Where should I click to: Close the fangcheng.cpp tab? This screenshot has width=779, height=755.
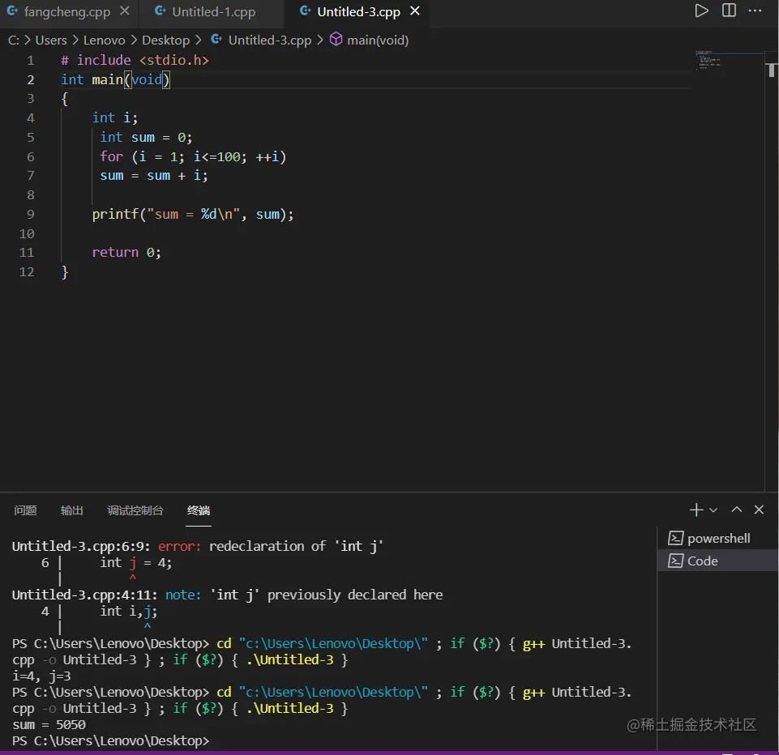coord(125,11)
